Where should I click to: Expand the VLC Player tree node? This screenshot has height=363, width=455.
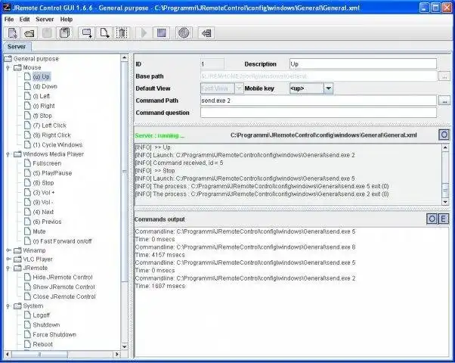click(8, 259)
